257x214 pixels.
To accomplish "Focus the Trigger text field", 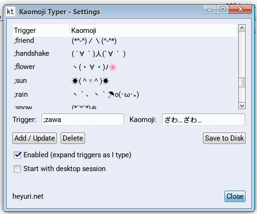I will tap(83, 120).
